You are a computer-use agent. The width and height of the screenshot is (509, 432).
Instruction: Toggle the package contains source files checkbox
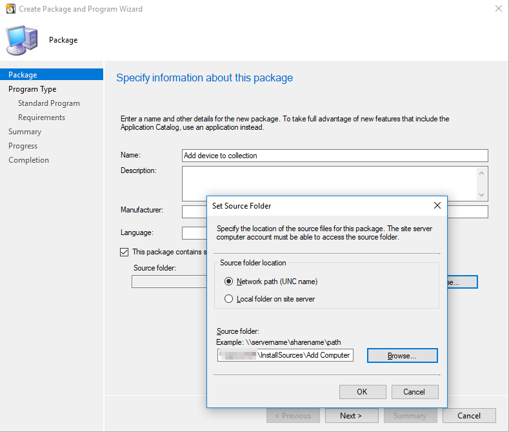(x=125, y=252)
